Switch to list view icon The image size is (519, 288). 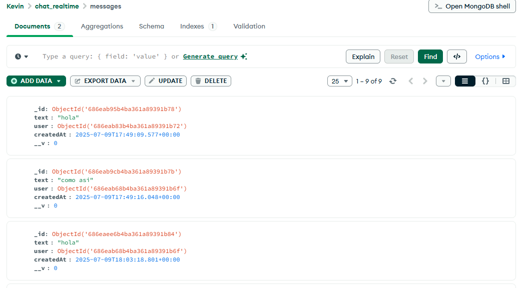pos(465,81)
